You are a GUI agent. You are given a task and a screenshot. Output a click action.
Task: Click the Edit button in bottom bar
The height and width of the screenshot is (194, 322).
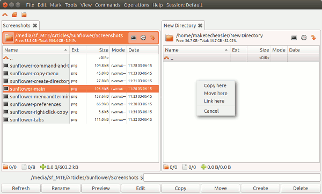[x=141, y=188]
